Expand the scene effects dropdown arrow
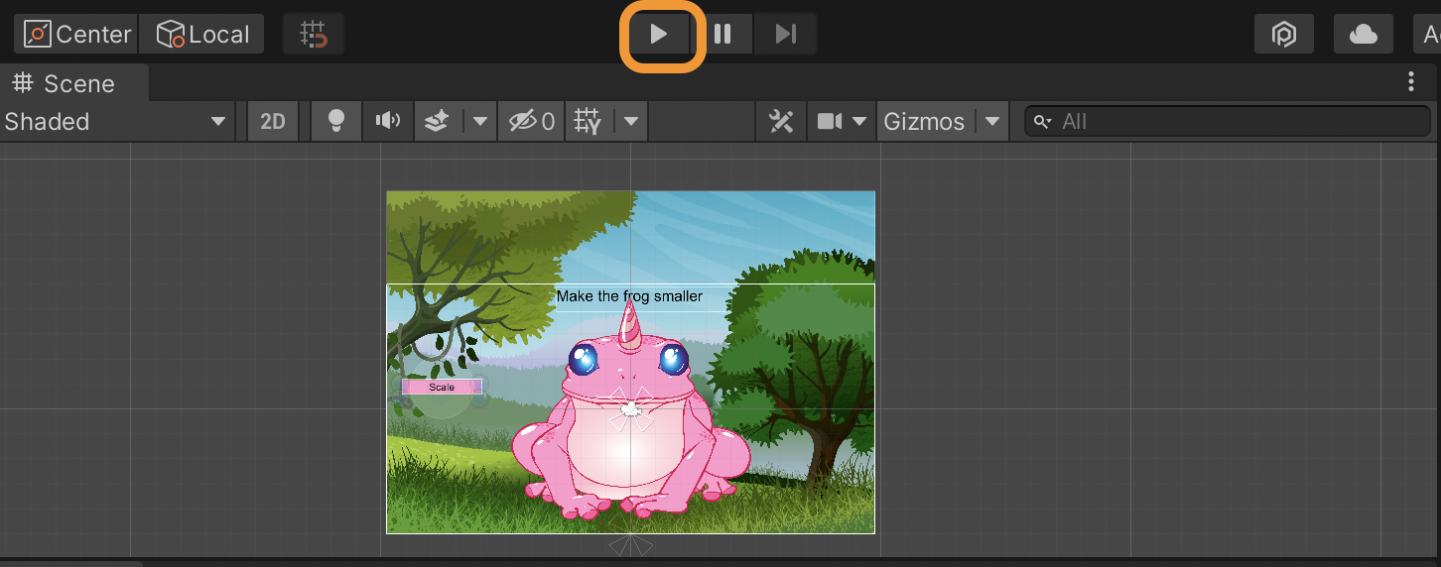 (480, 122)
